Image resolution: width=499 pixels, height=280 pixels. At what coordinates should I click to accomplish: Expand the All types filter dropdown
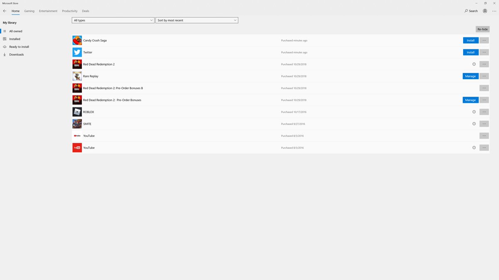[x=113, y=20]
